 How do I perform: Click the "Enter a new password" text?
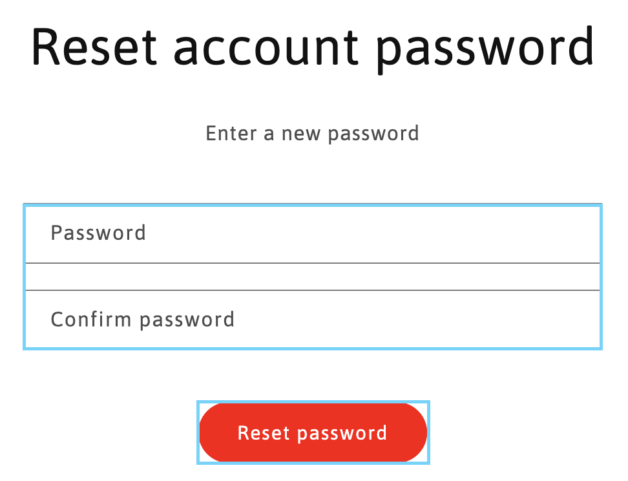[x=313, y=134]
